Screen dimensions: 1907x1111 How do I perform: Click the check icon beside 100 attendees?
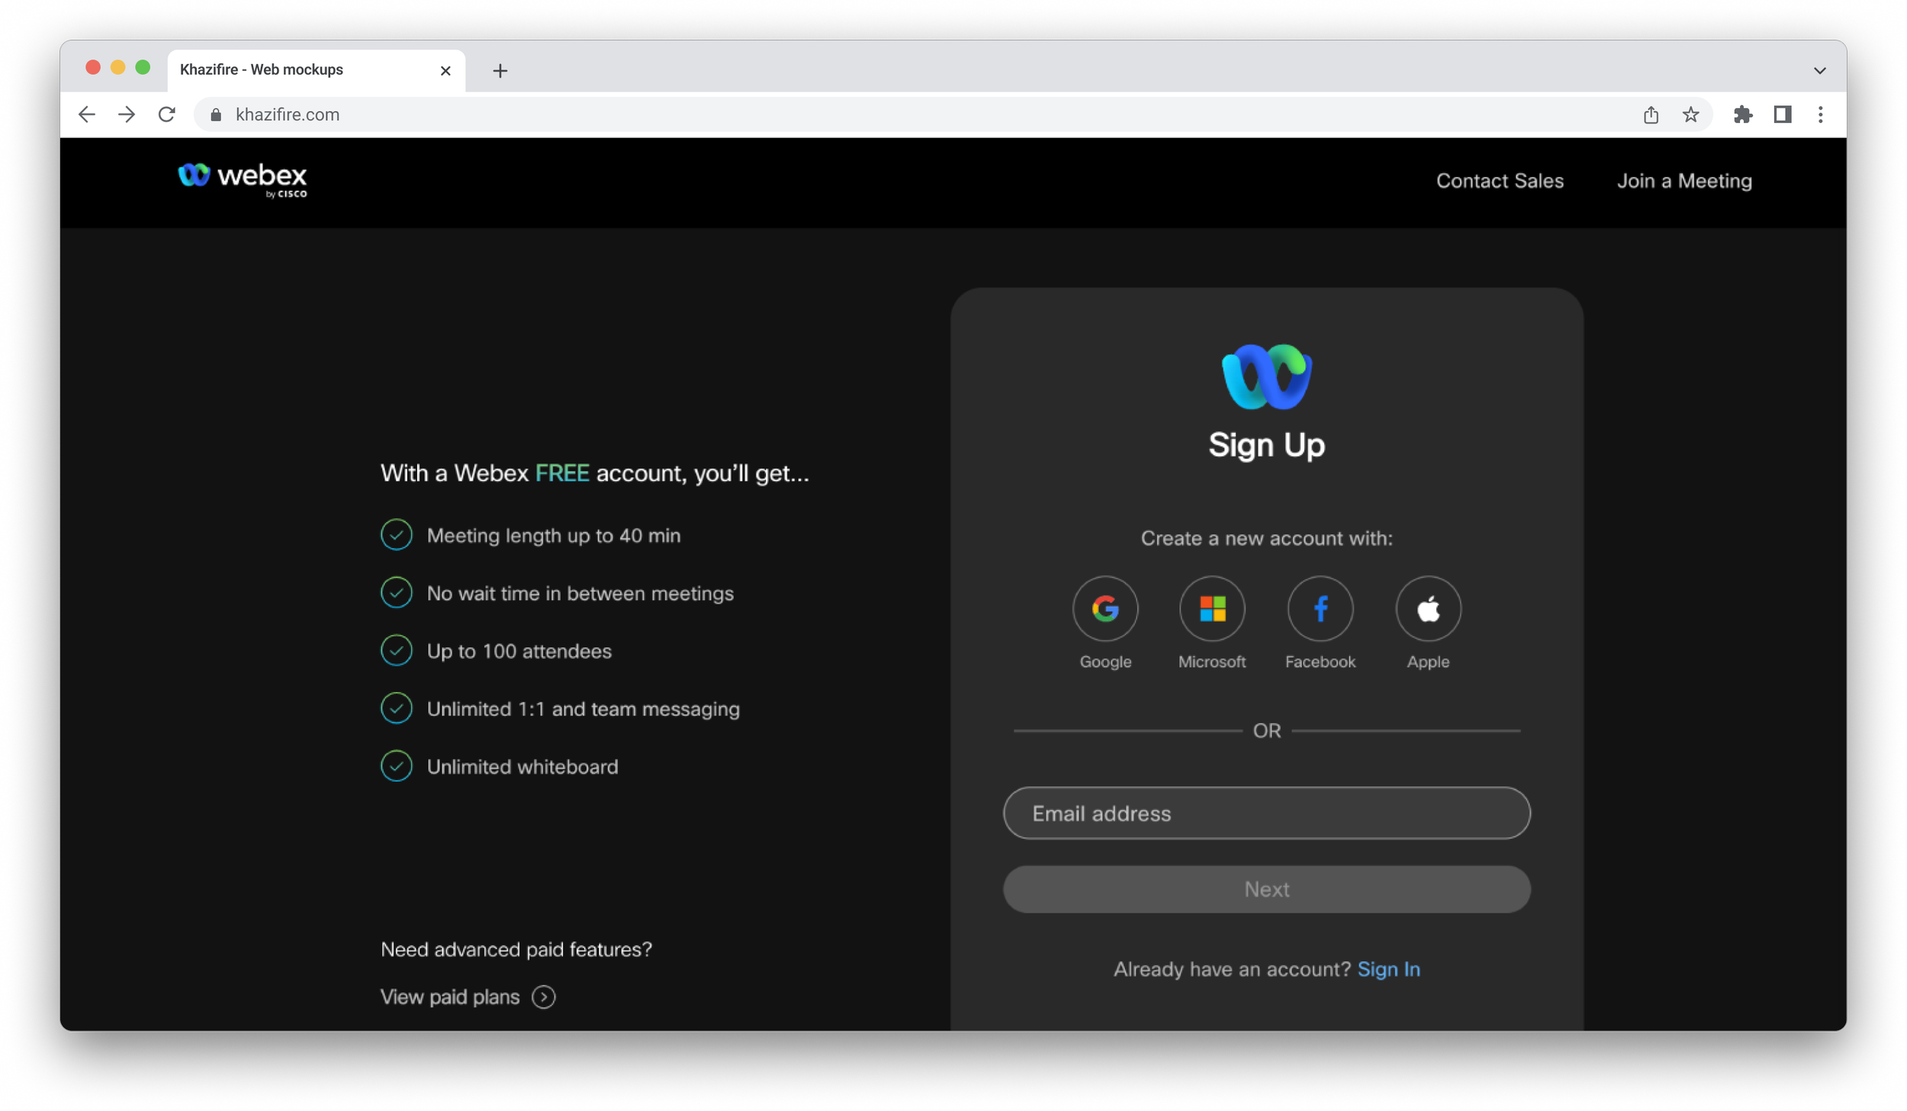397,650
